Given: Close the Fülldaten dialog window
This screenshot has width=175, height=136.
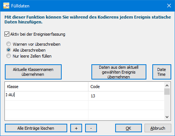Looking at the screenshot, I should (169, 6).
